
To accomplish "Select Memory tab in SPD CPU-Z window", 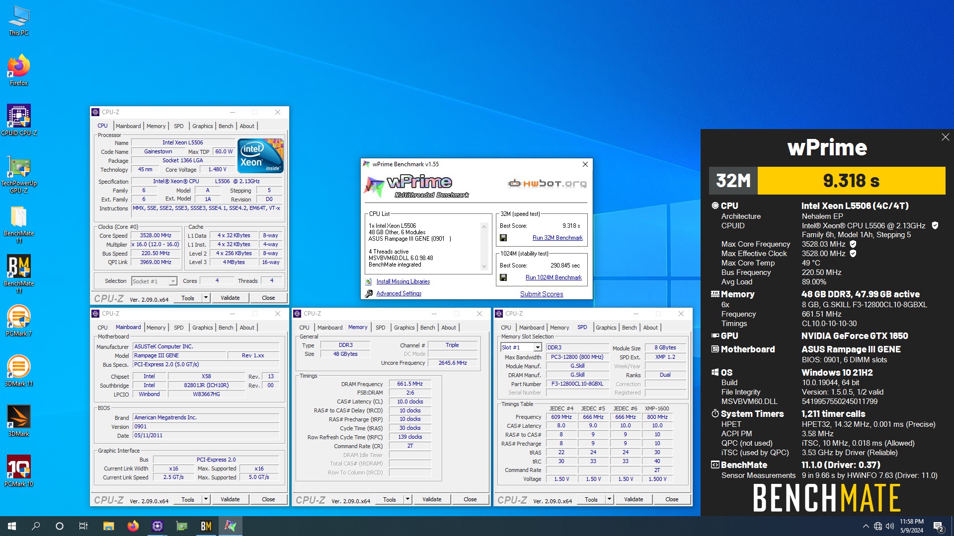I will (x=559, y=328).
